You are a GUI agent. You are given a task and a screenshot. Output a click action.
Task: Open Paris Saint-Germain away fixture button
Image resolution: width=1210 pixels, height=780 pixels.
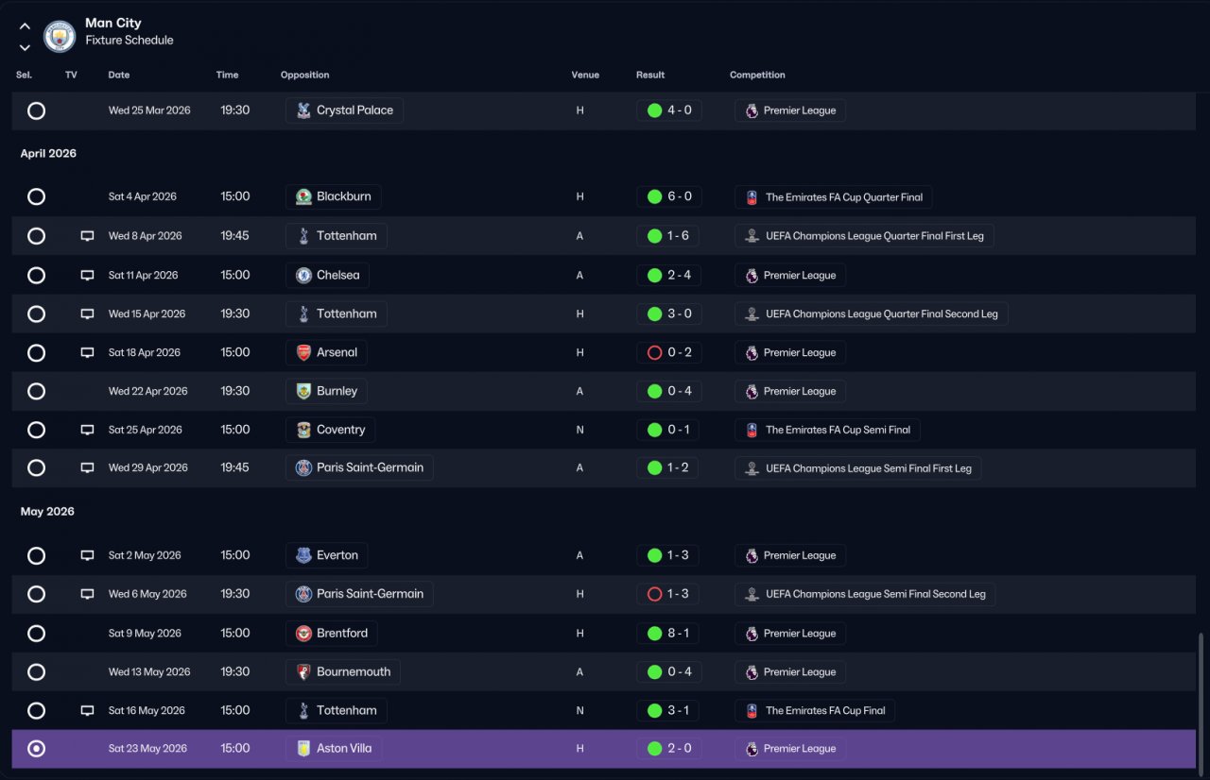359,467
